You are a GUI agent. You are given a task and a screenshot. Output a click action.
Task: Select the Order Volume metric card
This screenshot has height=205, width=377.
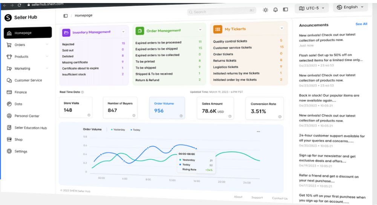pyautogui.click(x=167, y=108)
